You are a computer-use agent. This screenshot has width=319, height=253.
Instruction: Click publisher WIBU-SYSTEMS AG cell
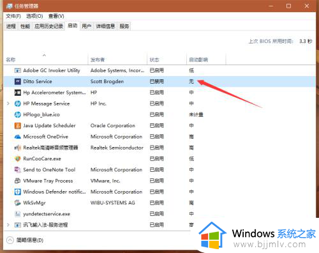pyautogui.click(x=113, y=203)
